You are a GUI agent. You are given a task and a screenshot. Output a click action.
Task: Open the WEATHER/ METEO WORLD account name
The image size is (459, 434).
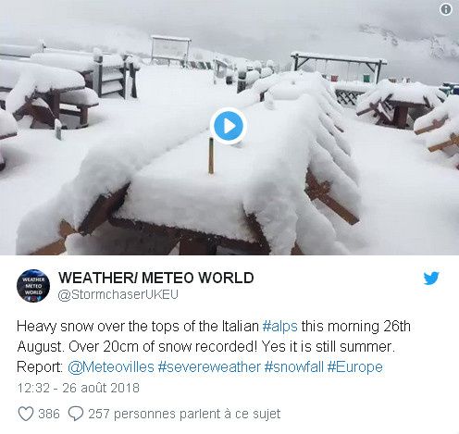pos(156,278)
